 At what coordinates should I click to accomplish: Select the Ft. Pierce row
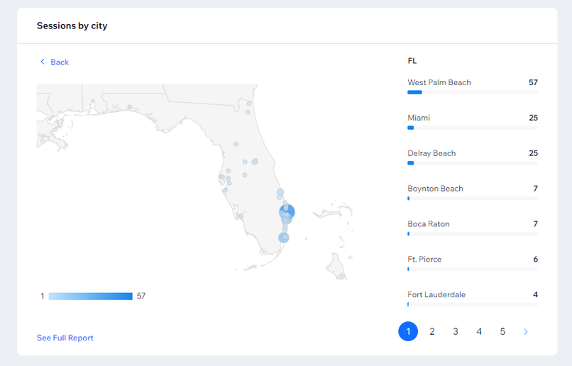coord(473,263)
